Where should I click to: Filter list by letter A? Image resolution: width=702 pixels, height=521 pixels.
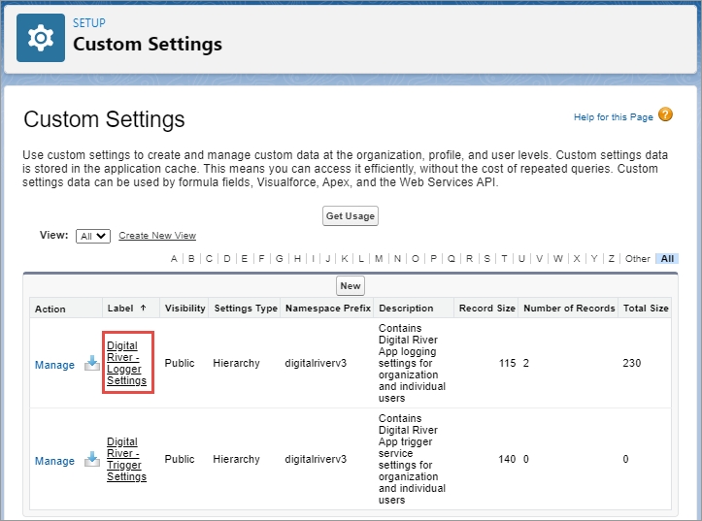click(174, 259)
